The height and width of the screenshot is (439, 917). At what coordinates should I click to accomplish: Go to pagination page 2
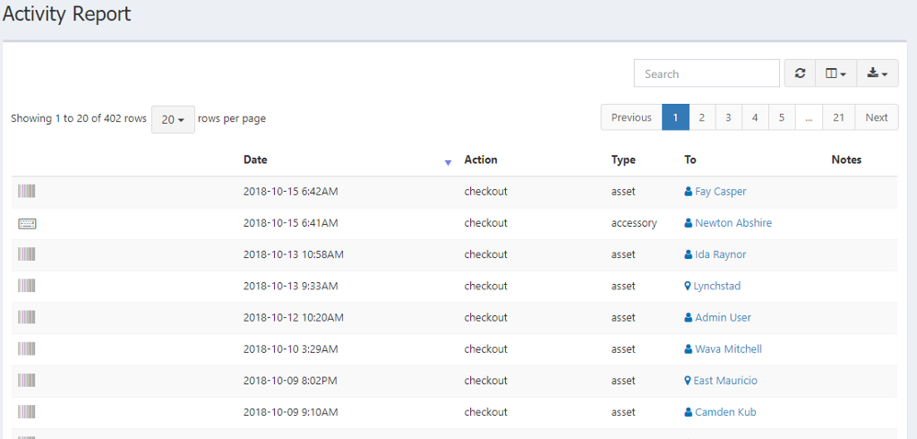(702, 117)
